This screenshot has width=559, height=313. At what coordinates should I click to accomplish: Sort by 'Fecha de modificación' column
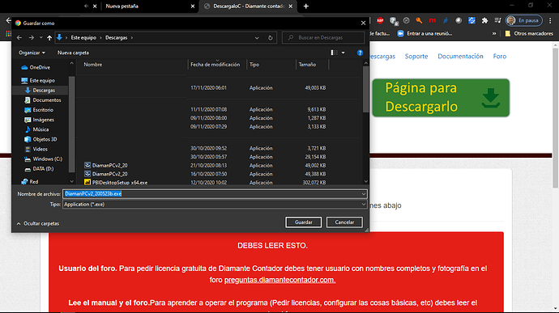coord(215,65)
